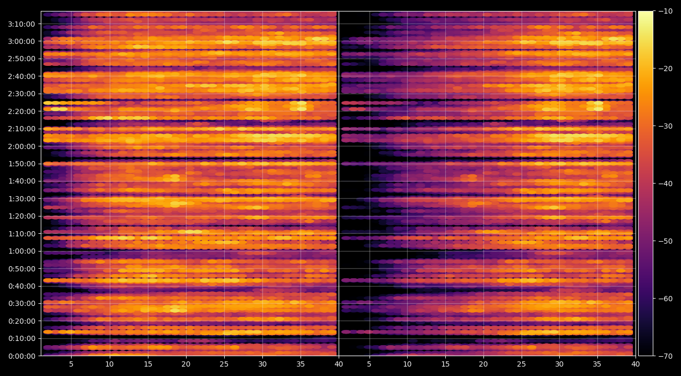Click x-axis label 40 ending right heatmap
This screenshot has height=376, width=681.
point(636,364)
